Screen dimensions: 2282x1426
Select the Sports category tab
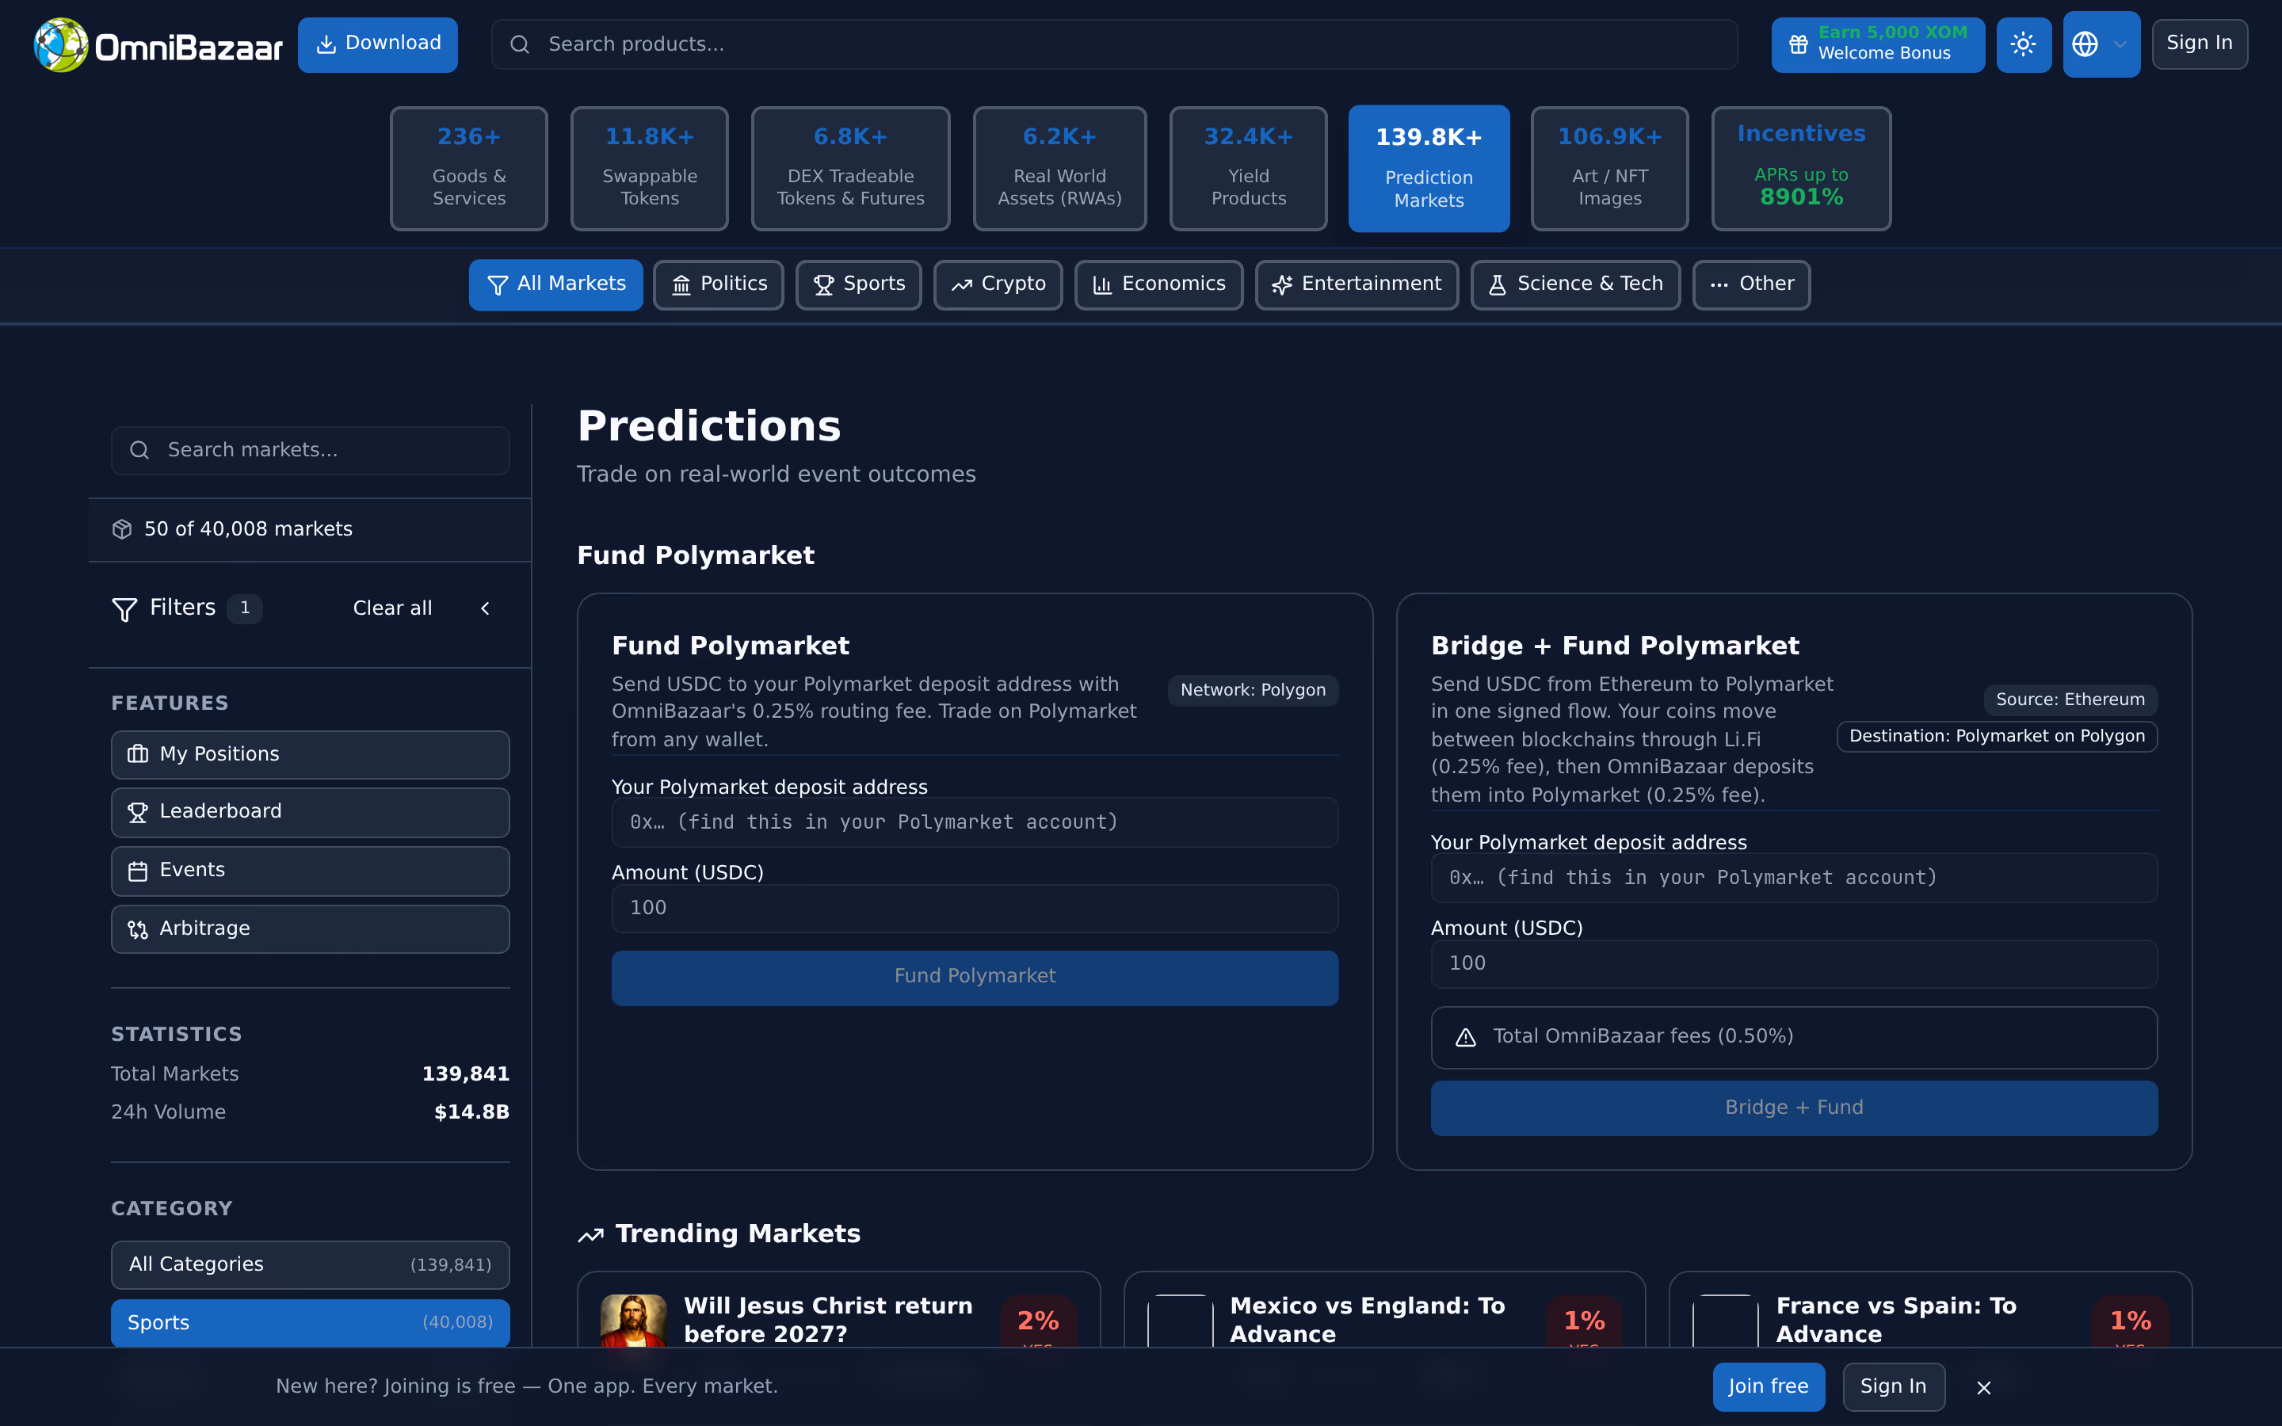tap(858, 284)
